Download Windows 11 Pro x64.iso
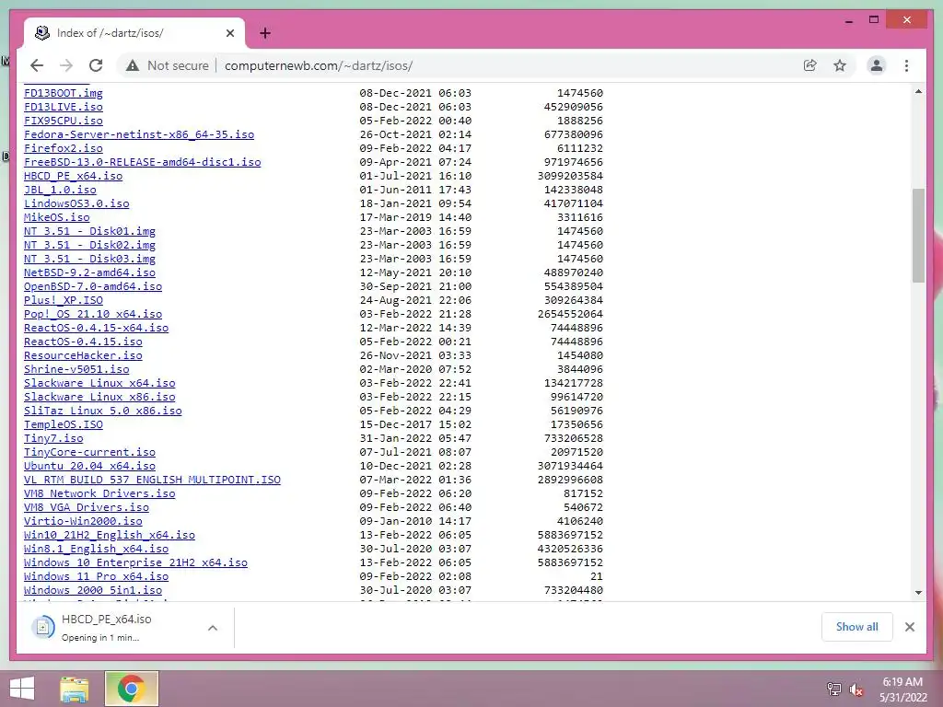This screenshot has height=707, width=943. tap(96, 577)
